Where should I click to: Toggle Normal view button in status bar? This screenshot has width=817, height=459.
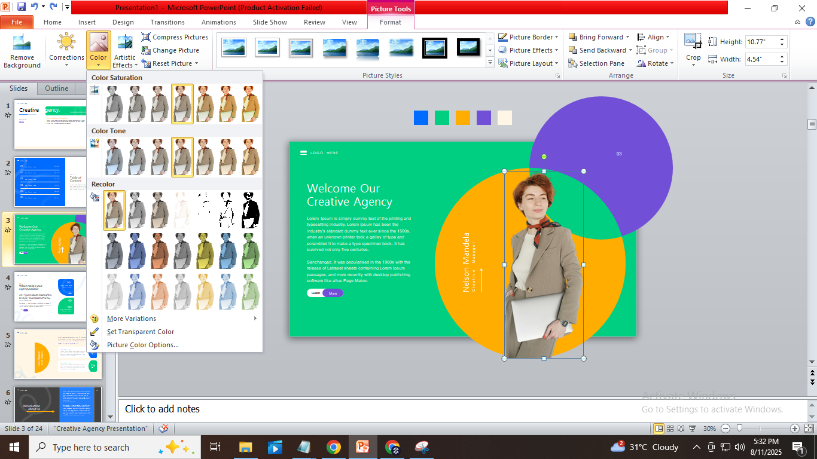(x=659, y=429)
